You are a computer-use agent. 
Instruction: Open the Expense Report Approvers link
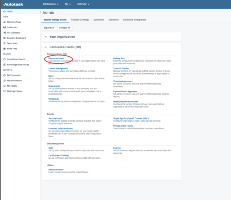pyautogui.click(x=125, y=91)
